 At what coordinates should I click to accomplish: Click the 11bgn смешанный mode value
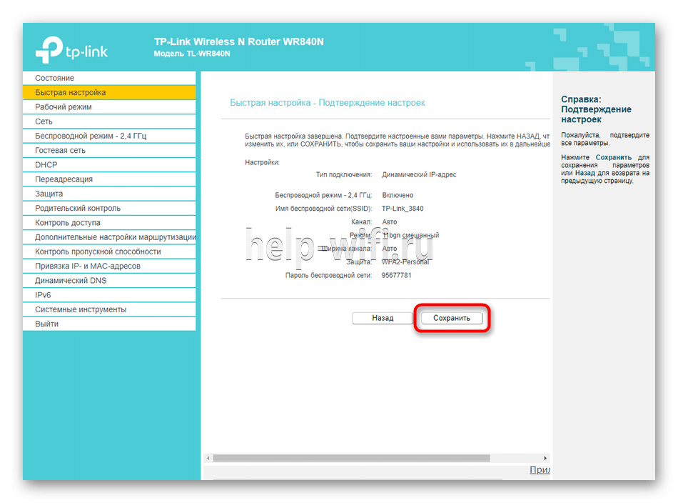tap(411, 235)
